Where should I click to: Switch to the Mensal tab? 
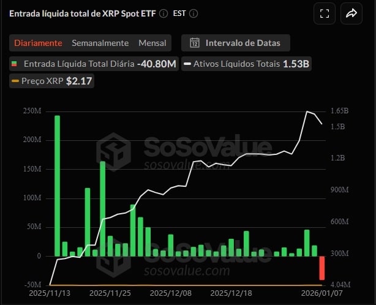tap(152, 43)
